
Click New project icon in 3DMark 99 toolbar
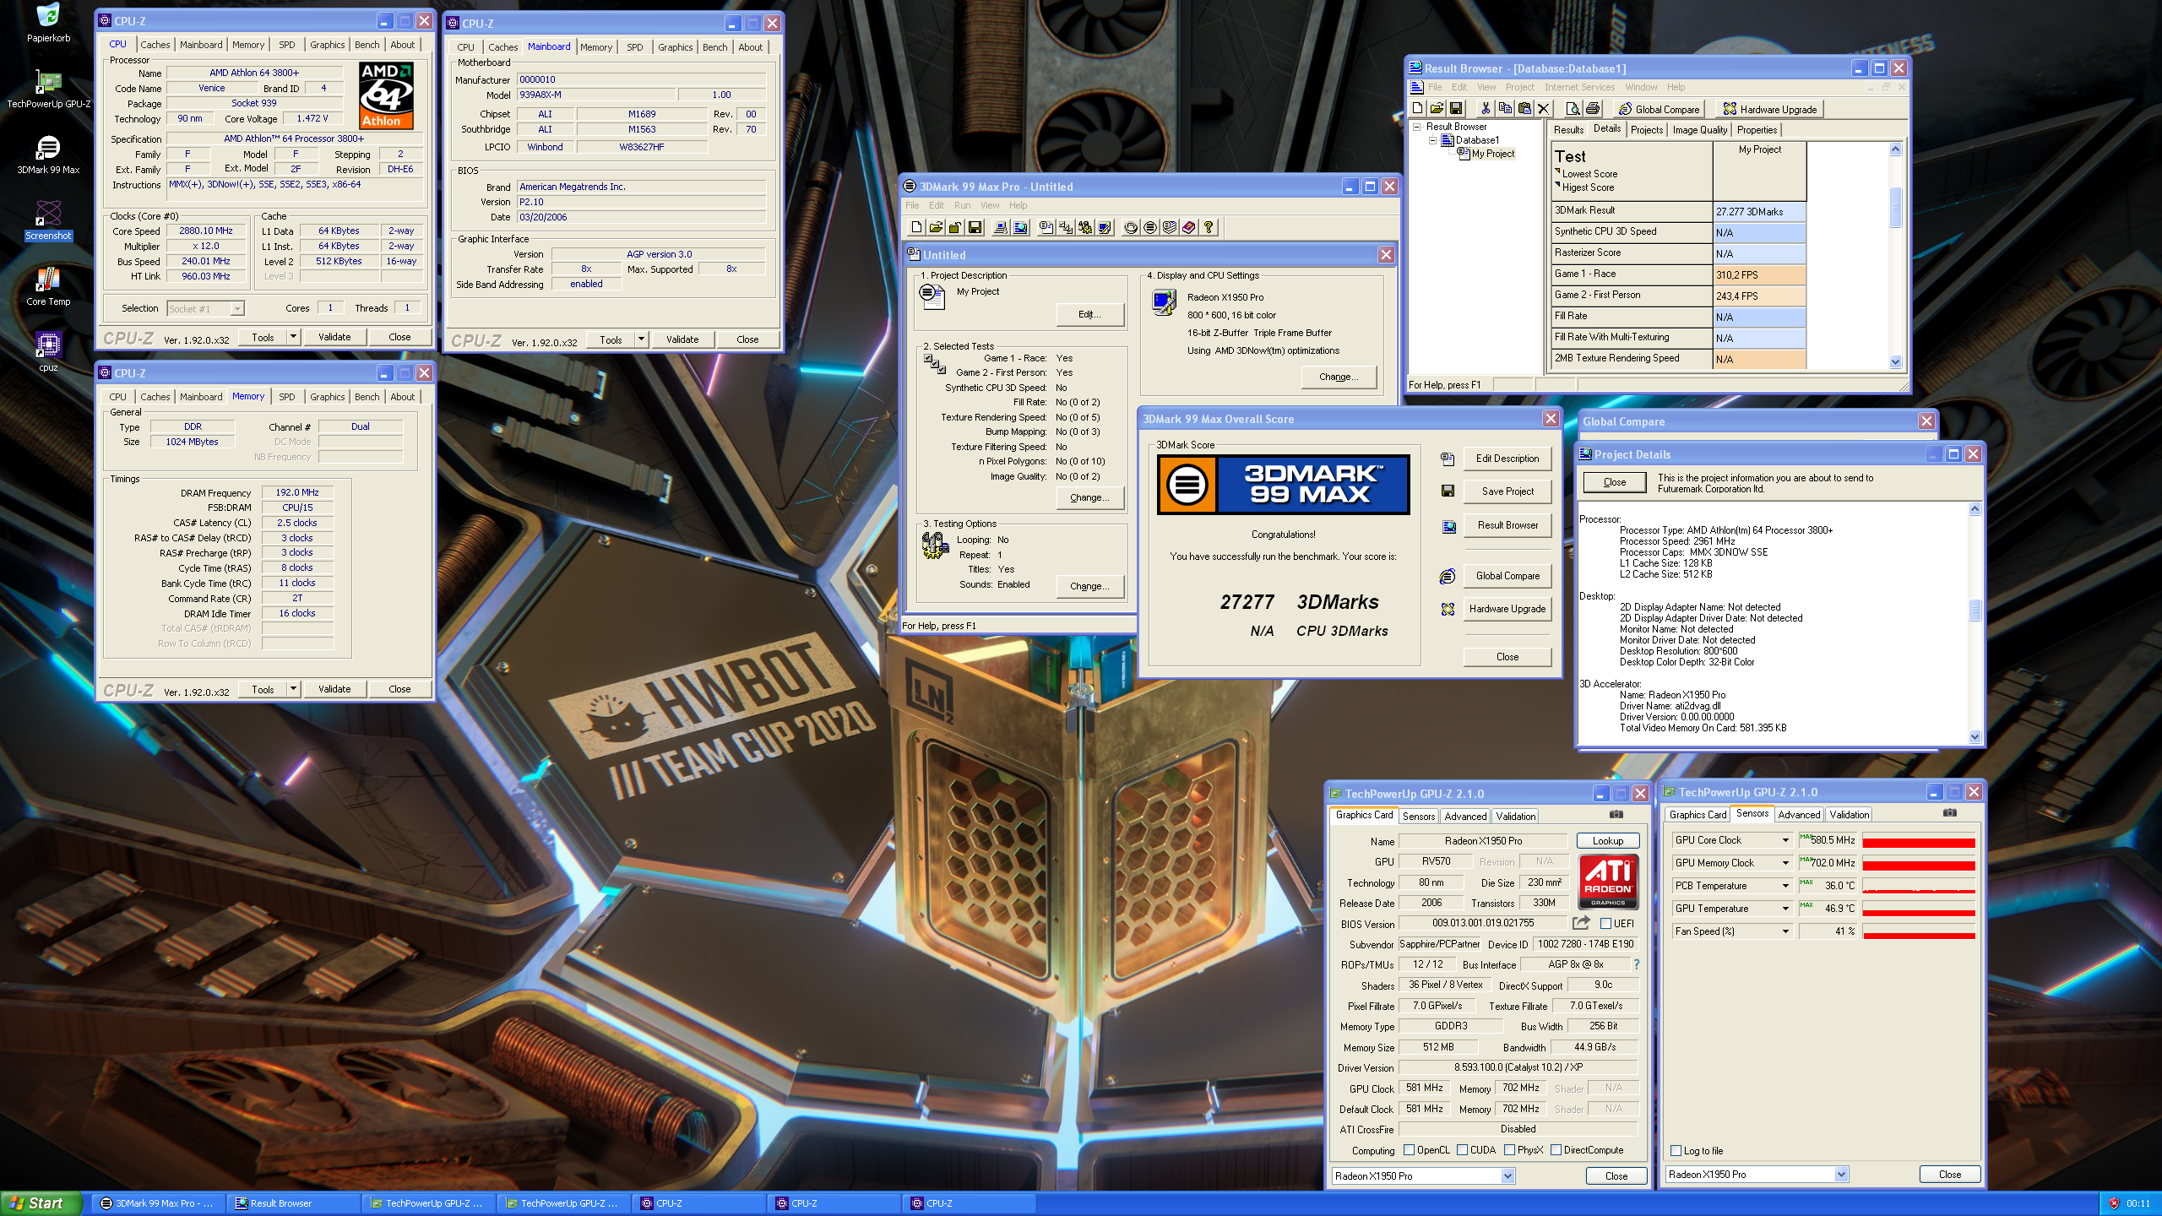tap(917, 227)
